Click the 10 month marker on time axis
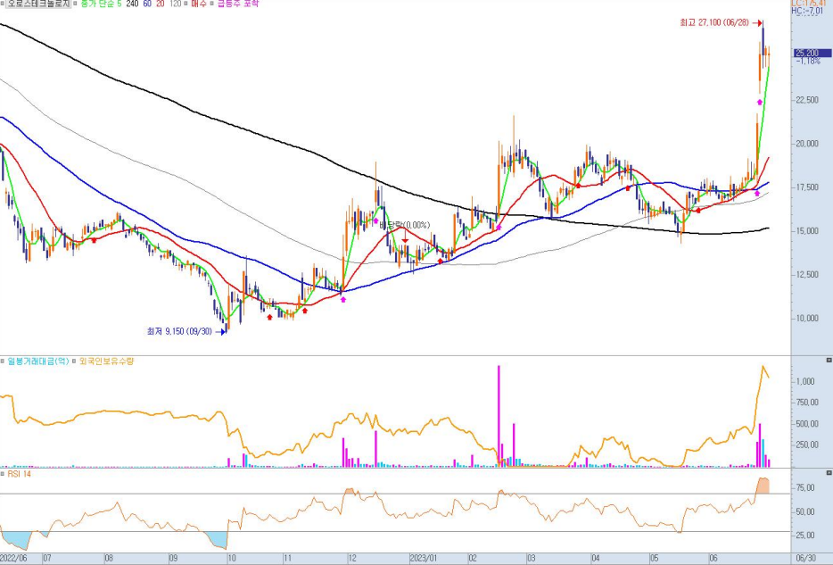Viewport: 833px width, 565px height. tap(232, 559)
